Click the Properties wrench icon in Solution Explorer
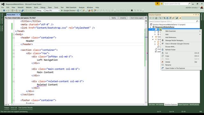Image resolution: width=204 pixels, height=115 pixels. 177,18
